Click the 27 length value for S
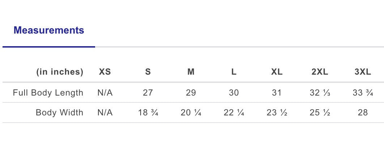 (x=148, y=93)
